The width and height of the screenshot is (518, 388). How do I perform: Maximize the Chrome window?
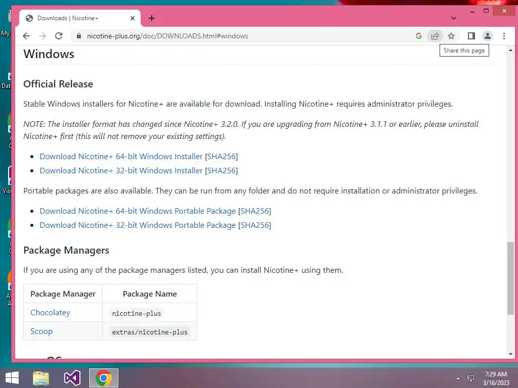(486, 11)
